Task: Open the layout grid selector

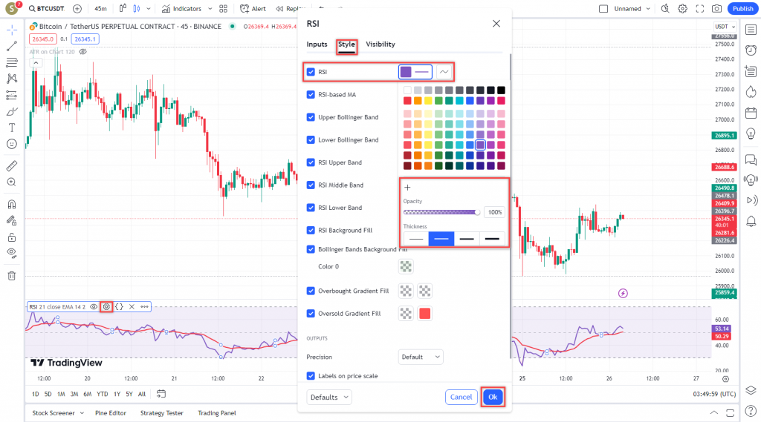Action: (x=223, y=9)
